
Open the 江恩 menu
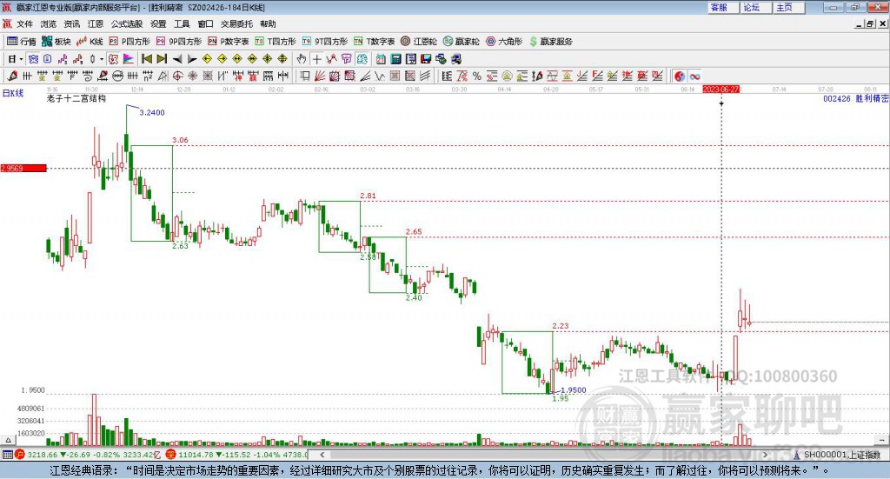pyautogui.click(x=96, y=23)
